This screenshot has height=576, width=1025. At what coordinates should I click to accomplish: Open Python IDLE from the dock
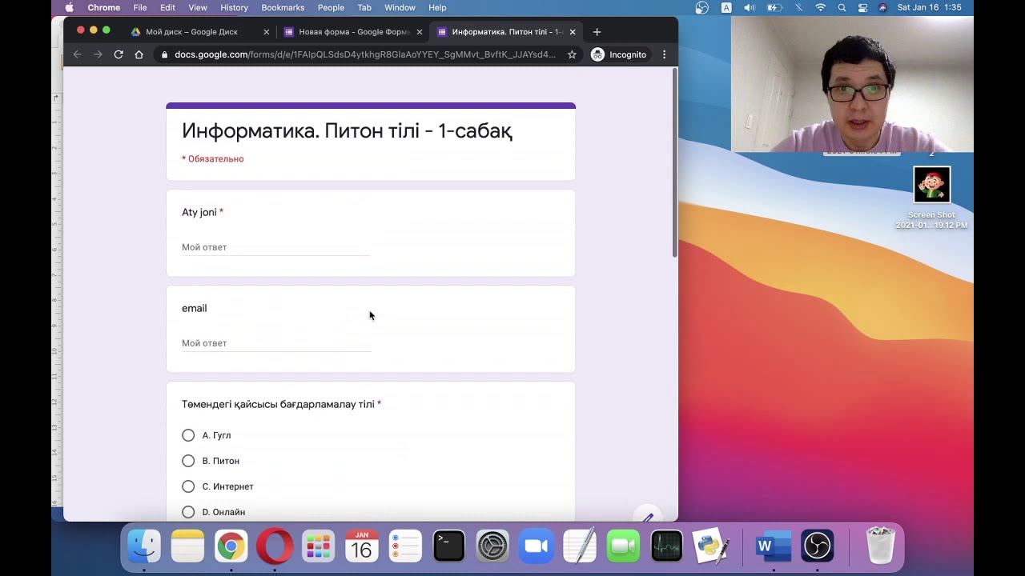710,546
